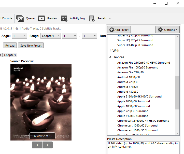Screen dimensions: 184x154
Task: Click the source preview image
Action: click(41, 102)
